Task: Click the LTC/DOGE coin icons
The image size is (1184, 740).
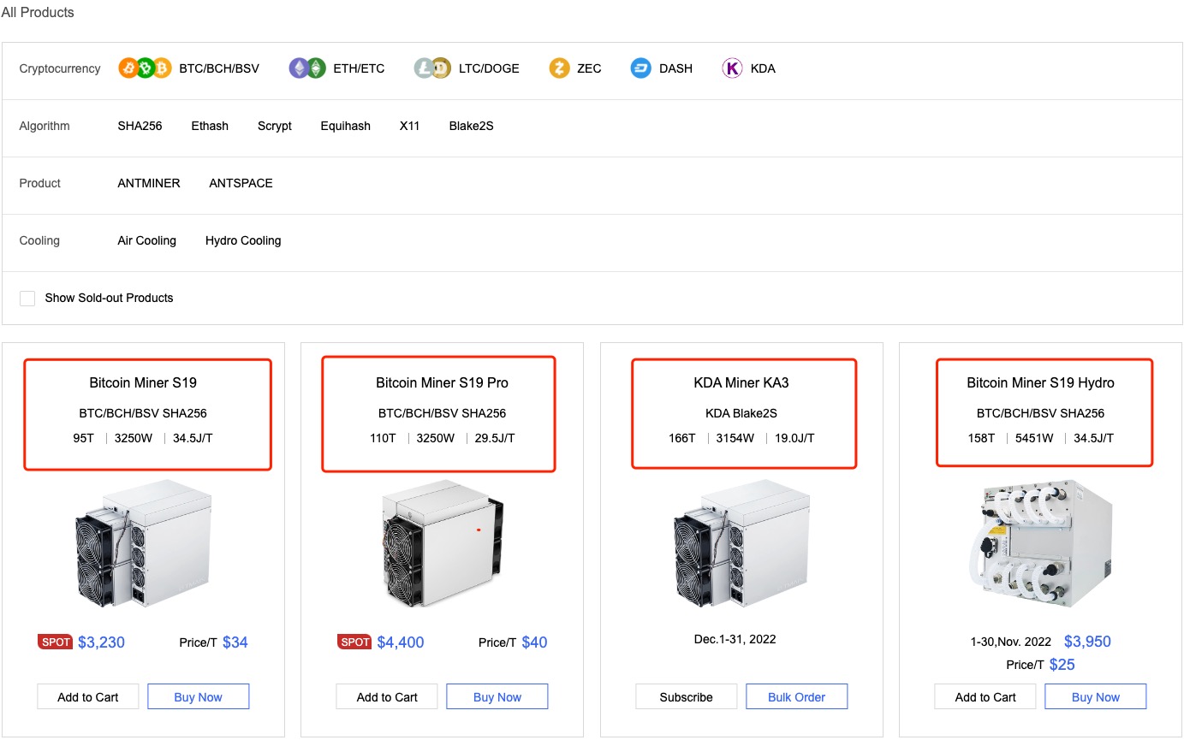Action: point(432,68)
